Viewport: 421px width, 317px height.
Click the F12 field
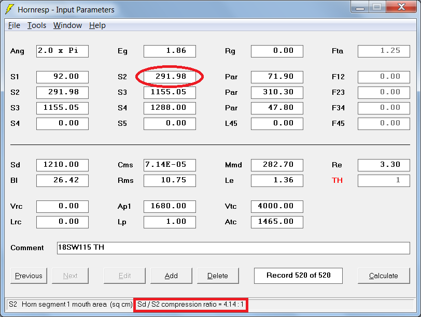(x=384, y=77)
